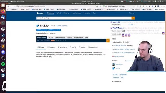Image resolution: width=166 pixels, height=93 pixels.
Task: Select the Package Manager install tab
Action: (42, 37)
